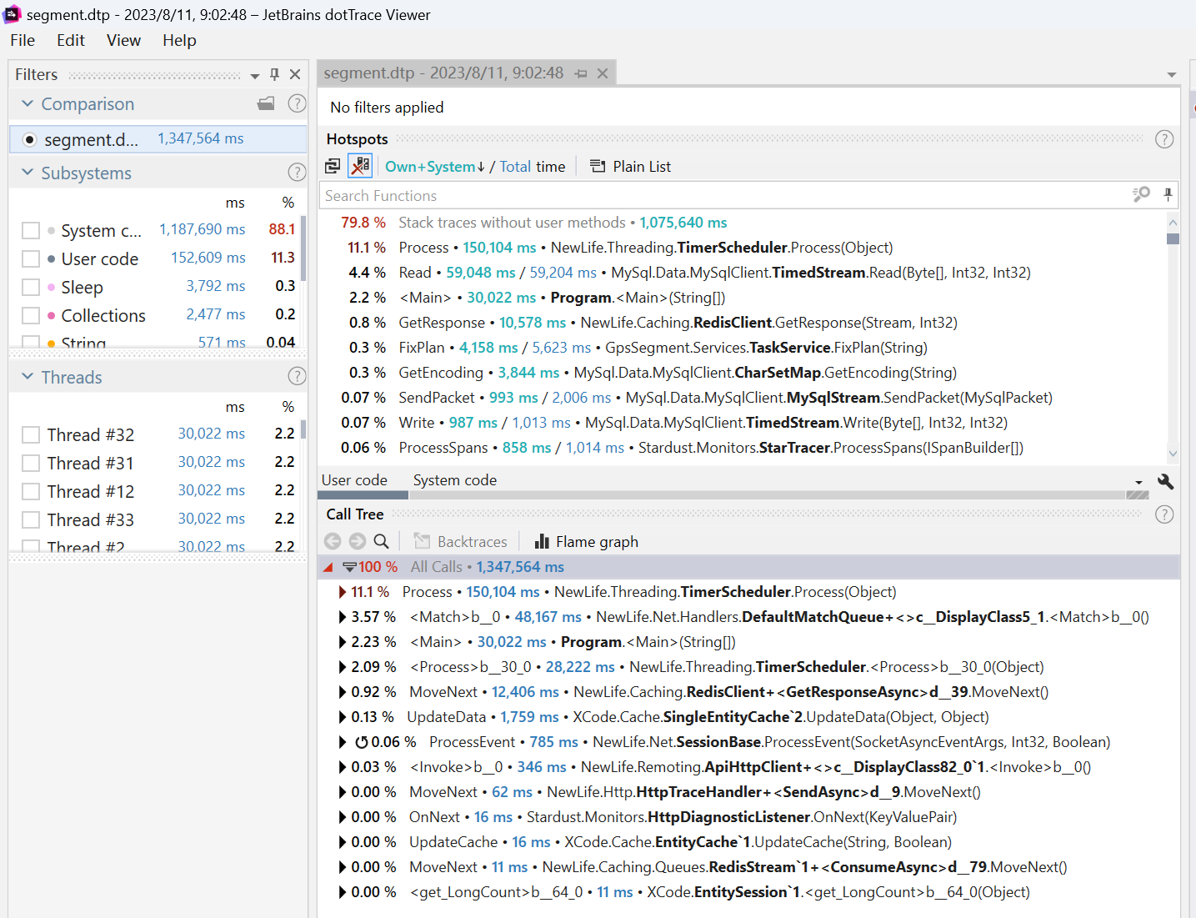This screenshot has height=918, width=1196.
Task: Pin the Search Functions bar
Action: coord(1168,194)
